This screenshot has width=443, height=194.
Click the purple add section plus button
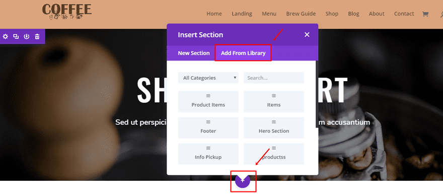point(243,180)
